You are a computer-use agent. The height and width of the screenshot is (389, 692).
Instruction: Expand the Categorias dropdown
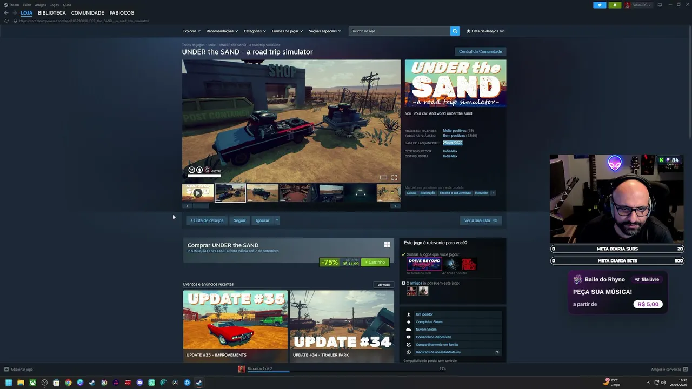(x=255, y=31)
